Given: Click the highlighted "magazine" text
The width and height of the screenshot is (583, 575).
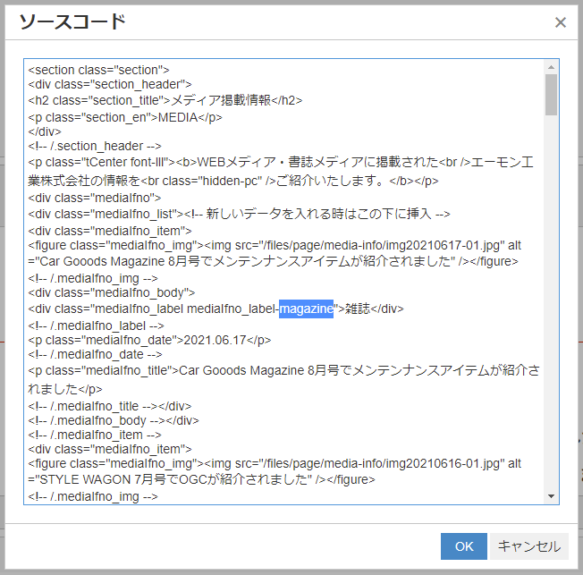Looking at the screenshot, I should point(306,309).
